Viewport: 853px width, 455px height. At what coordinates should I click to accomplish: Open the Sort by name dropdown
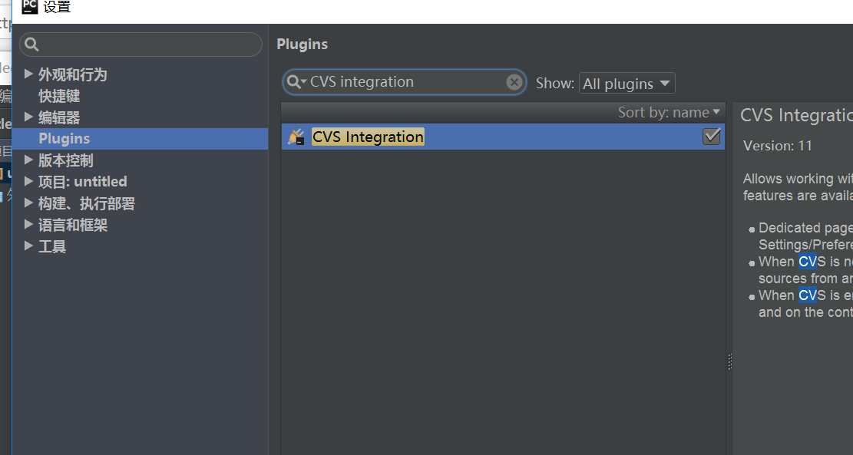[670, 113]
